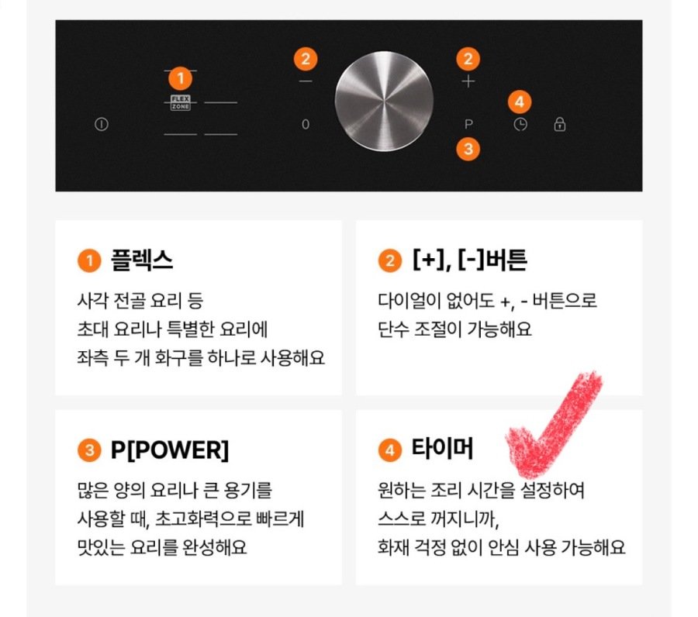
Task: Click orange badge 3 next to P[POWER]
Action: coord(89,450)
